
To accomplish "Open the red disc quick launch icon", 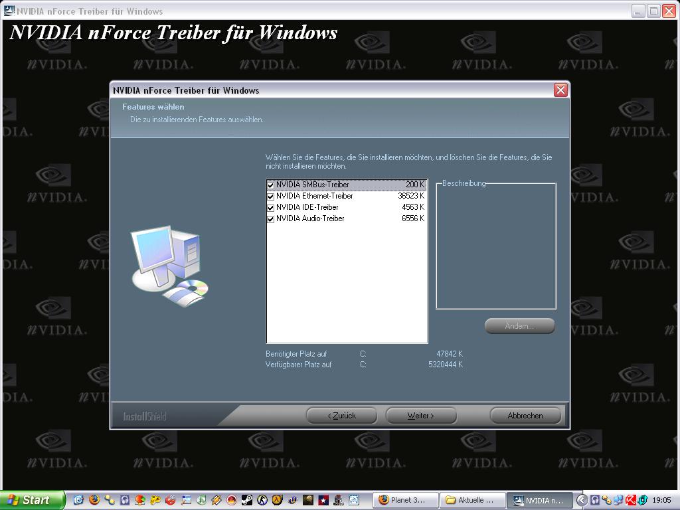I will (171, 500).
